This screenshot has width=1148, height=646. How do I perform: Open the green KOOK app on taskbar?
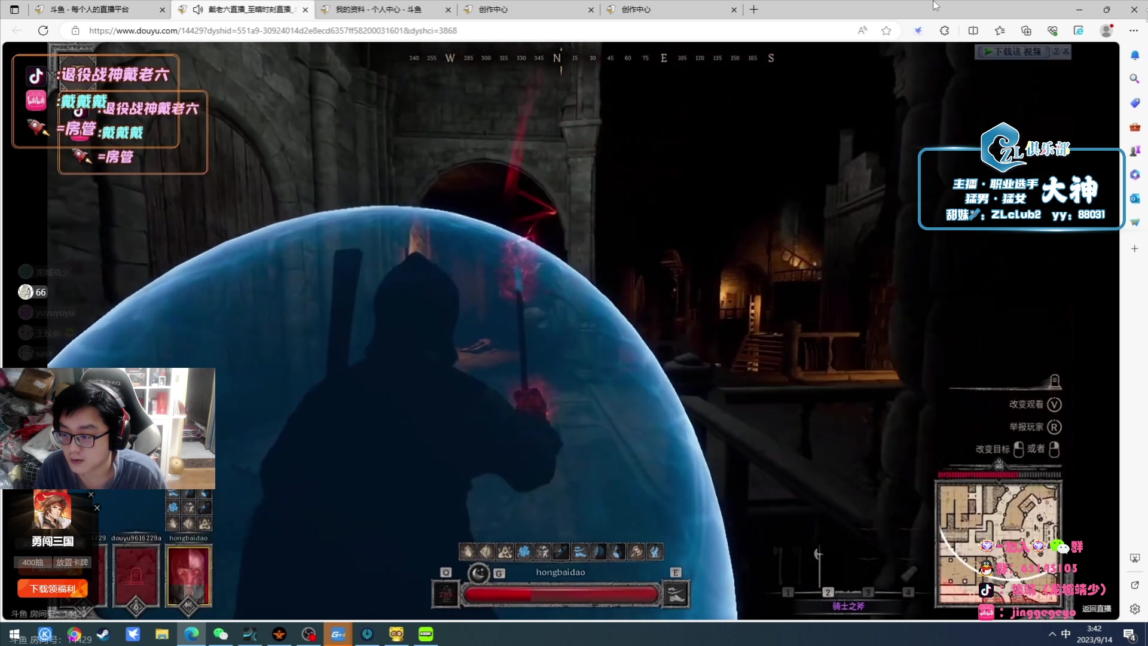(x=426, y=634)
